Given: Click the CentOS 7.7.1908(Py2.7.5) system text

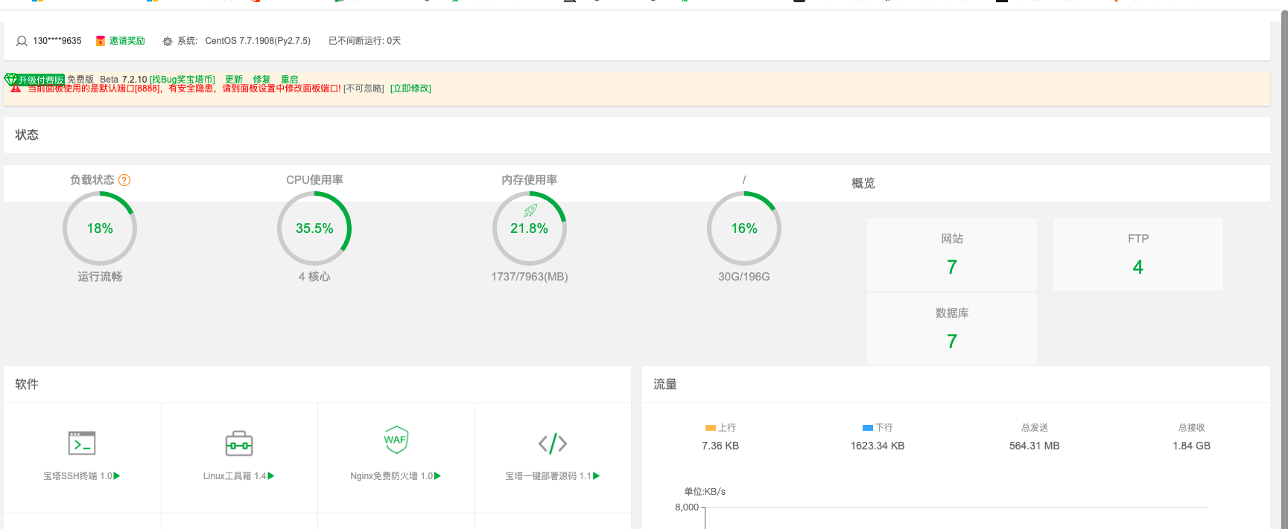Looking at the screenshot, I should coord(258,41).
